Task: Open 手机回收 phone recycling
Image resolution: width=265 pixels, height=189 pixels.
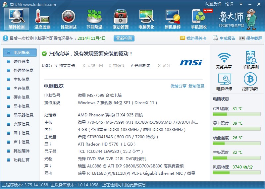Action: (199, 19)
